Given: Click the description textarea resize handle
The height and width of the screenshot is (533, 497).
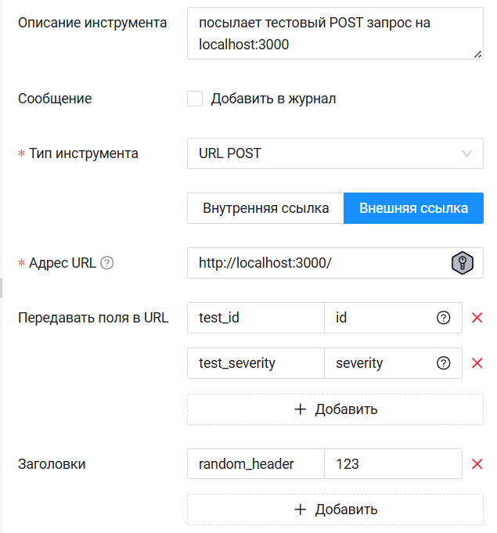Looking at the screenshot, I should (x=478, y=55).
